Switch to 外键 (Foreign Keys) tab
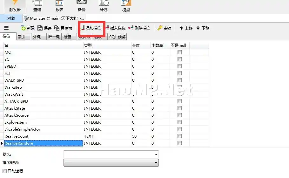Screen dimensions: 289x178 (x=38, y=37)
